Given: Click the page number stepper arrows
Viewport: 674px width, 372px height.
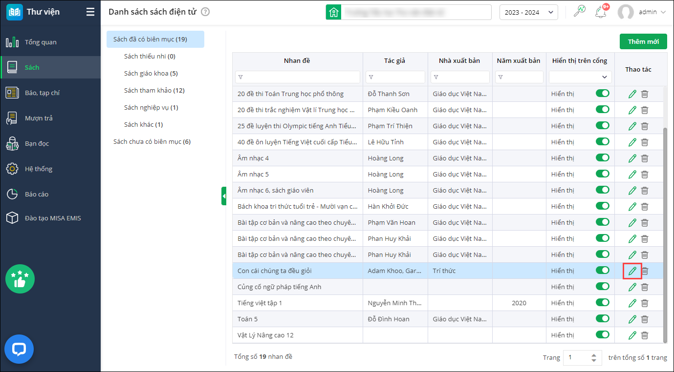Looking at the screenshot, I should point(594,357).
